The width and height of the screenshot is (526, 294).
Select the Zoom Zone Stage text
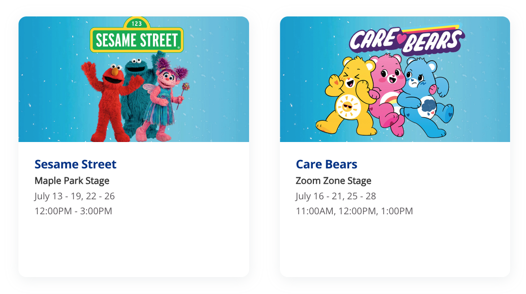click(333, 180)
